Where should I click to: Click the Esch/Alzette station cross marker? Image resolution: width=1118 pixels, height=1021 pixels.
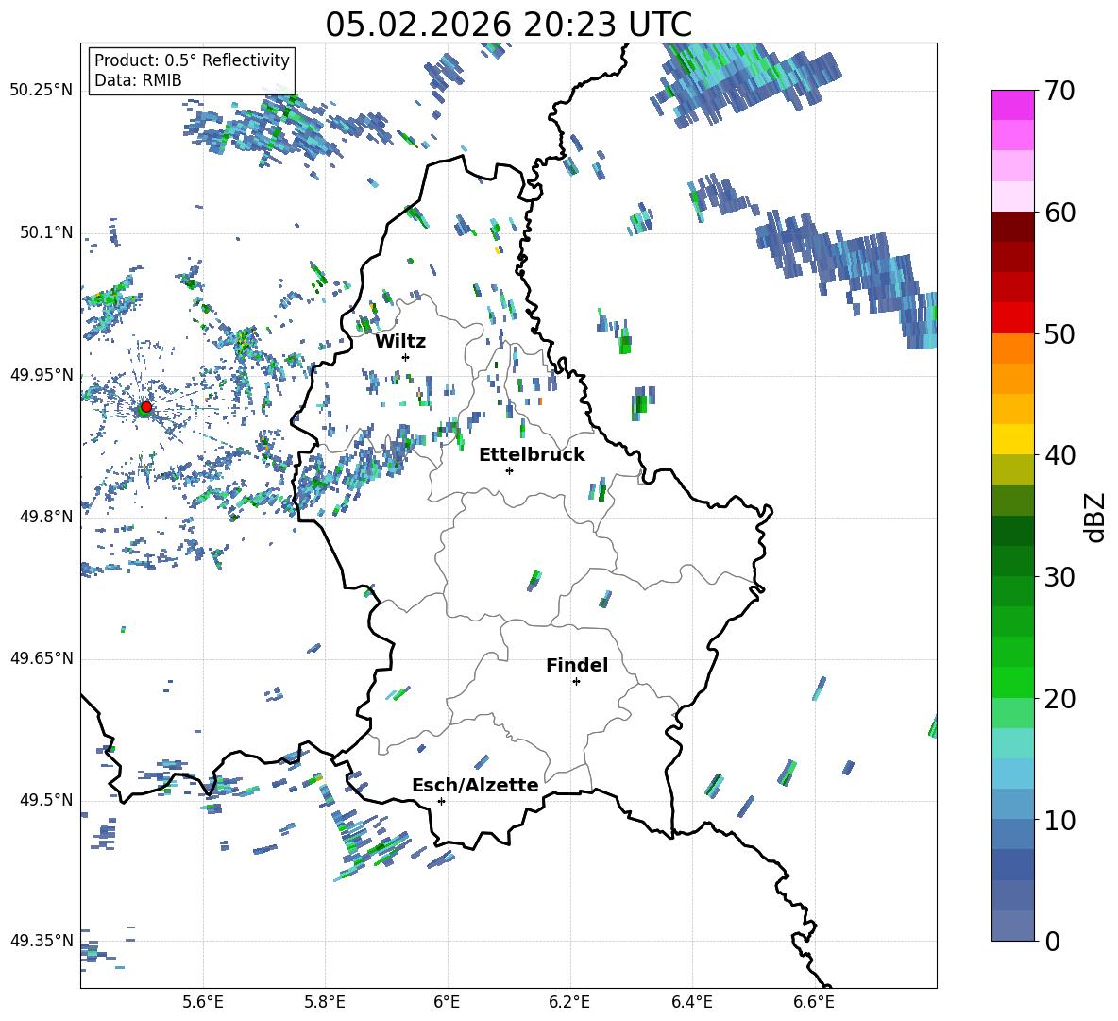(441, 801)
